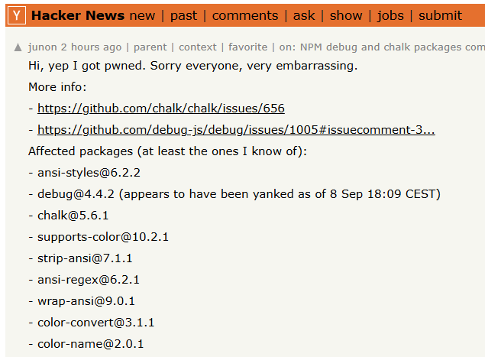Open the past stories page
This screenshot has height=357, width=485.
(183, 15)
